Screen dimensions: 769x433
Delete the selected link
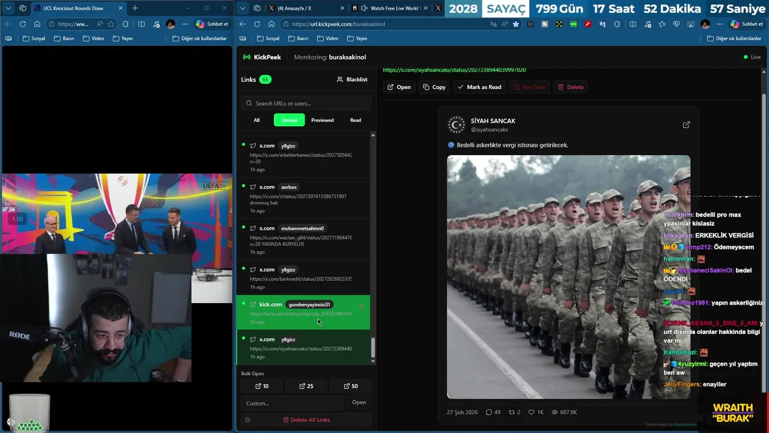570,87
